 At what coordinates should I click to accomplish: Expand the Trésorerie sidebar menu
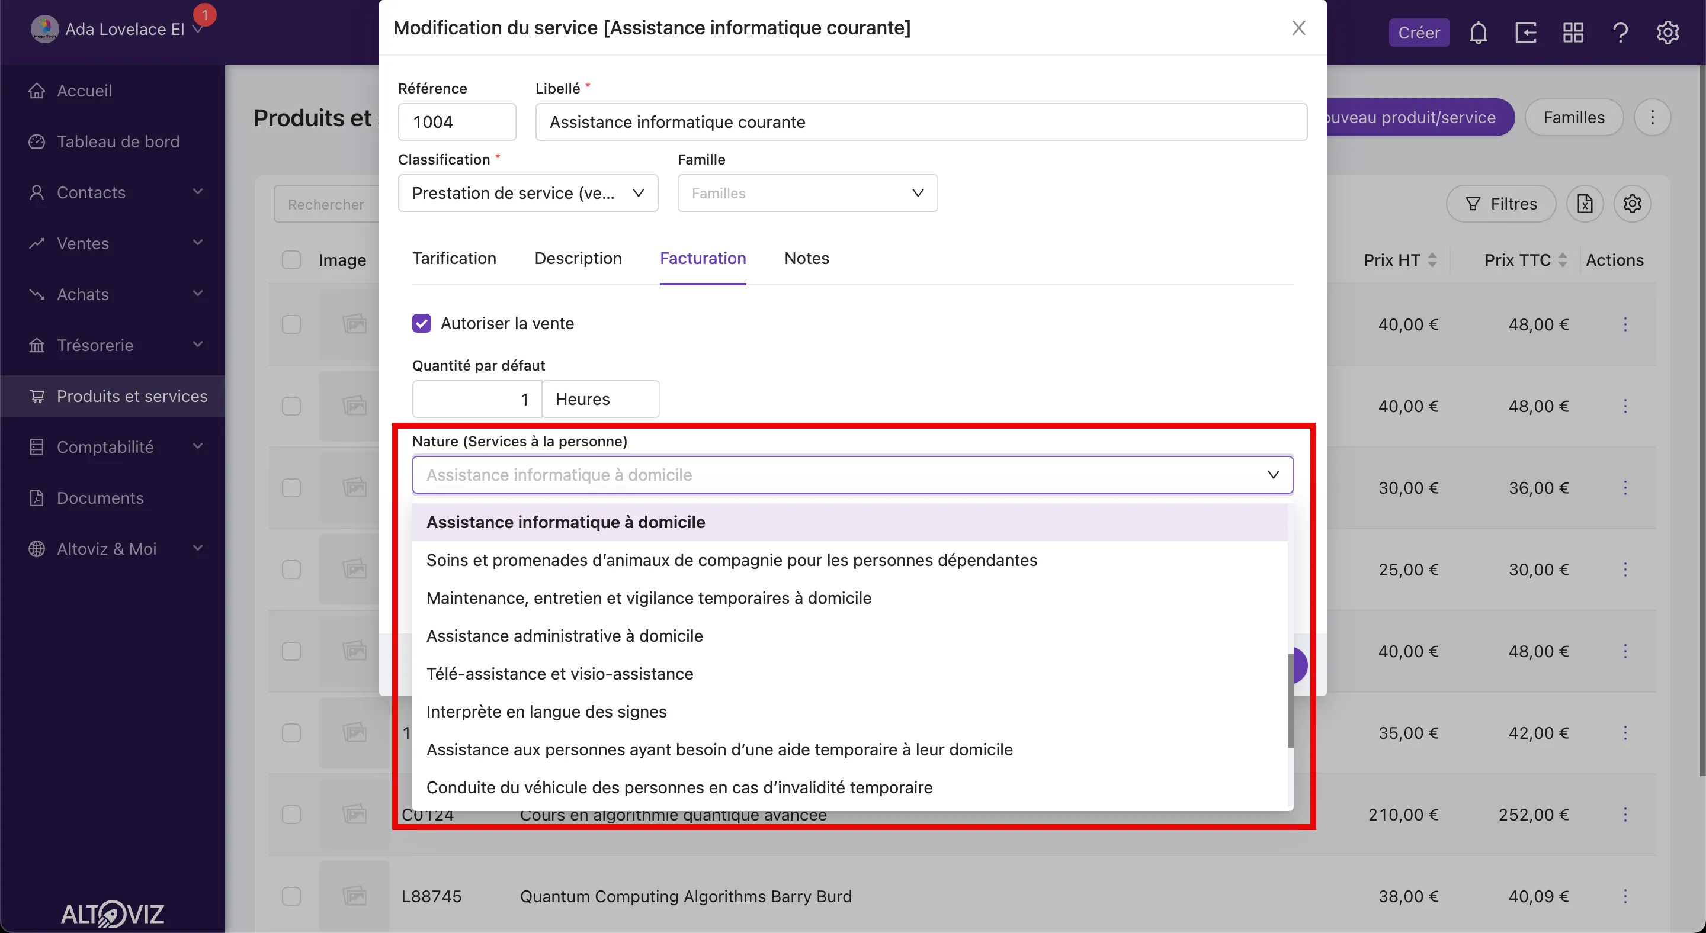[197, 345]
